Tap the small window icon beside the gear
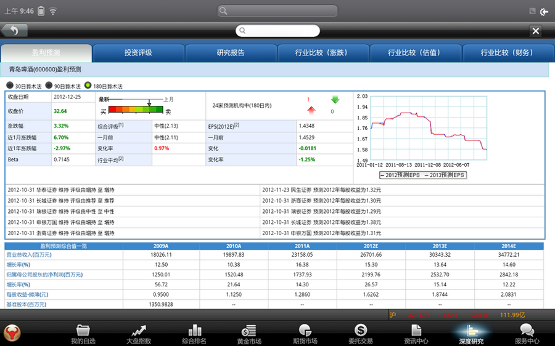Image resolution: width=555 pixels, height=346 pixels. pos(532,11)
